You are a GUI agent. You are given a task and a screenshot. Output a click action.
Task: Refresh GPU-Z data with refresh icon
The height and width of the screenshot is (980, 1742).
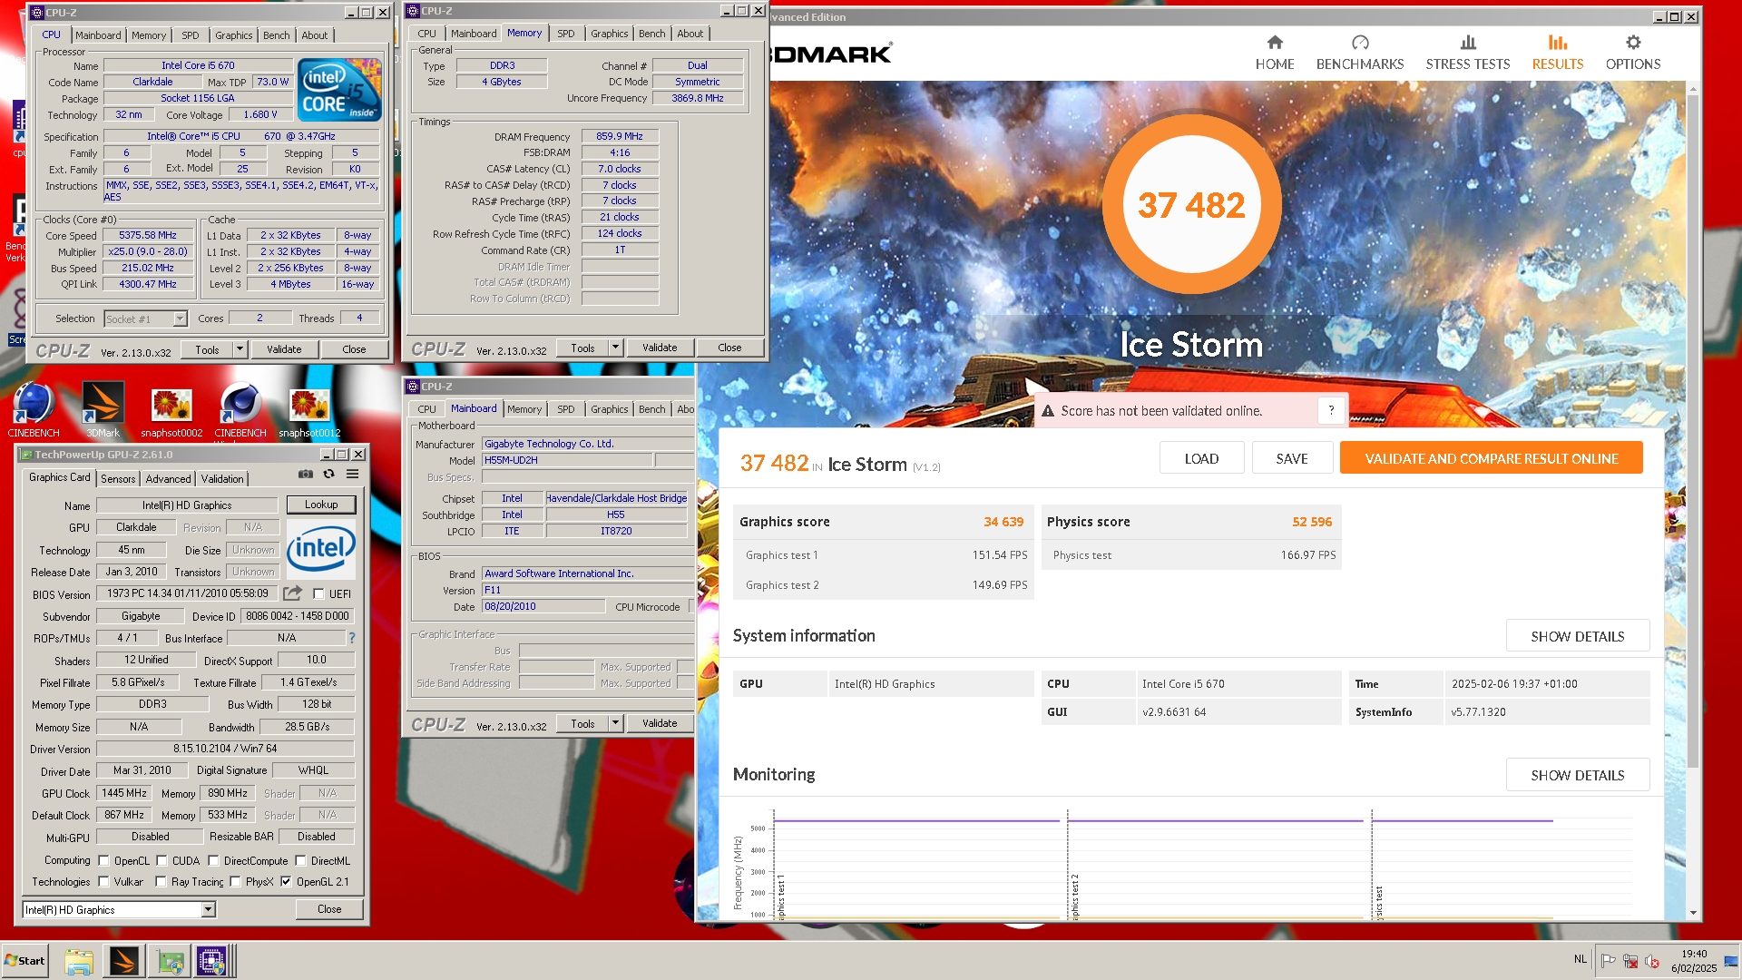[x=329, y=475]
